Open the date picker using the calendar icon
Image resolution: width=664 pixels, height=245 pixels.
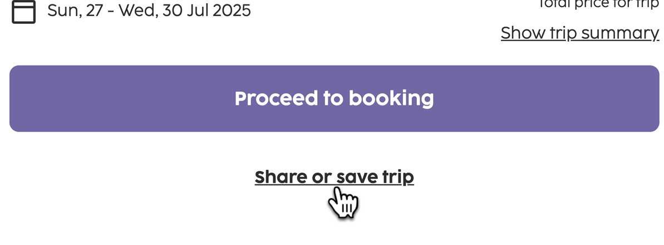[24, 12]
